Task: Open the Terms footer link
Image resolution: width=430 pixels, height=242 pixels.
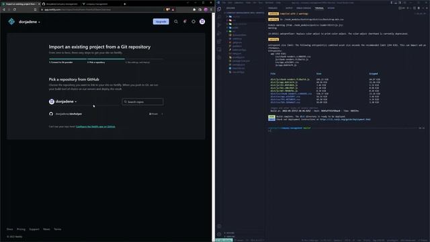Action: 58,229
